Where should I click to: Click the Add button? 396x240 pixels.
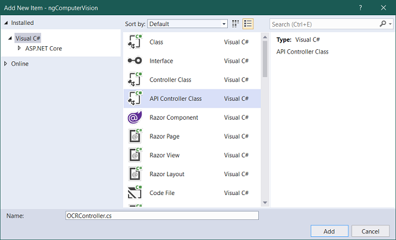330,231
